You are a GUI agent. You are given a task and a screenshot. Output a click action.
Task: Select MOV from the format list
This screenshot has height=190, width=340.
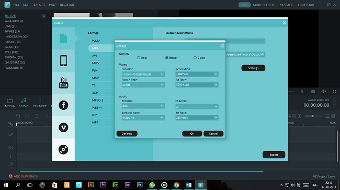click(x=96, y=63)
